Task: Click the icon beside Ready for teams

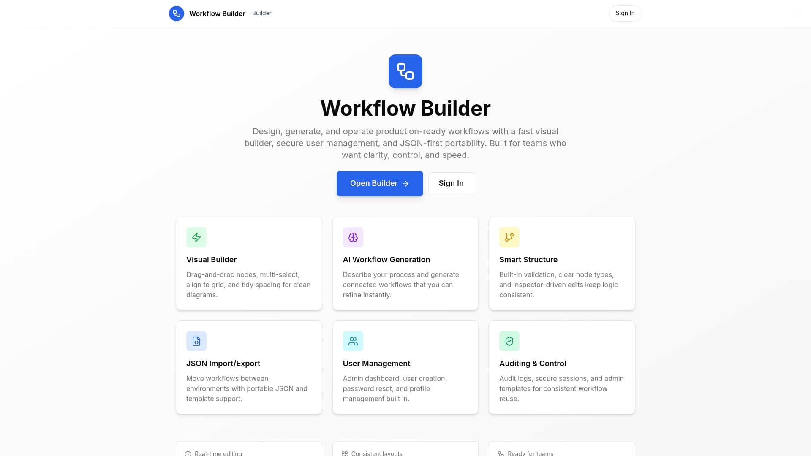Action: [x=501, y=454]
